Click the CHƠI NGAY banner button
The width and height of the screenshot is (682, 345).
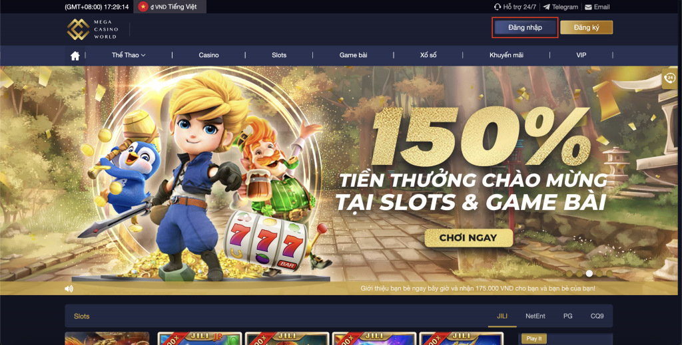tap(468, 238)
